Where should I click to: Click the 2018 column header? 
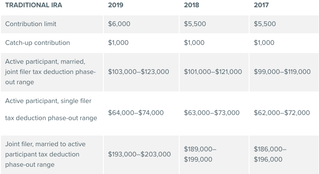tap(191, 5)
